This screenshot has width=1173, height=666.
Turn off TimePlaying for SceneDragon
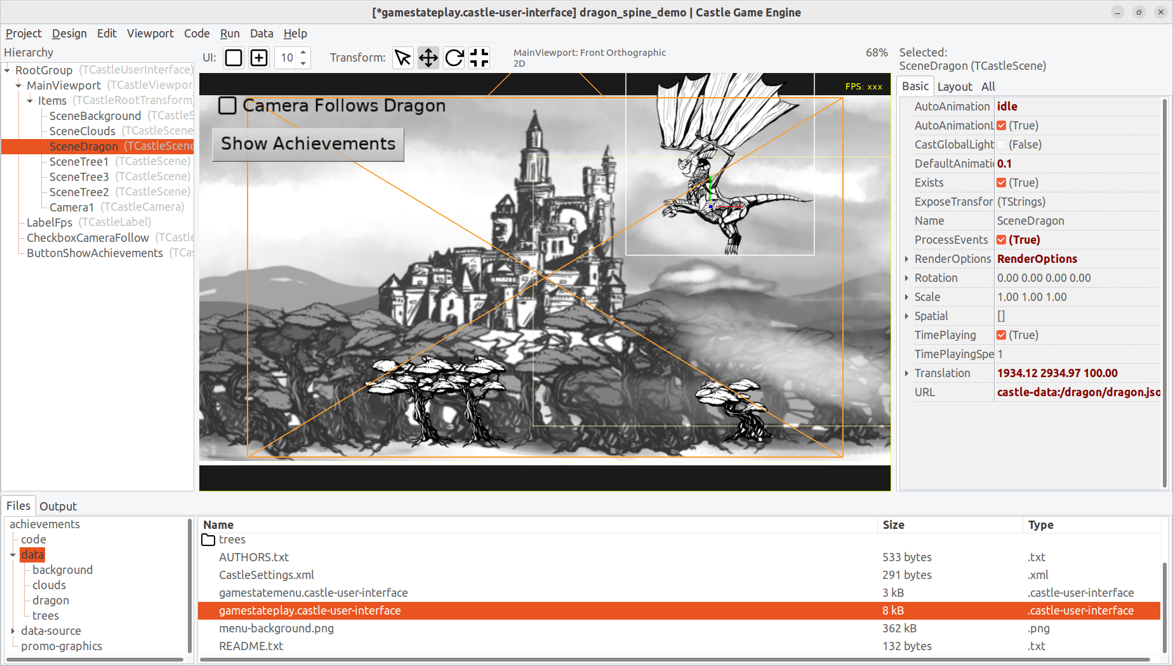click(x=1001, y=335)
